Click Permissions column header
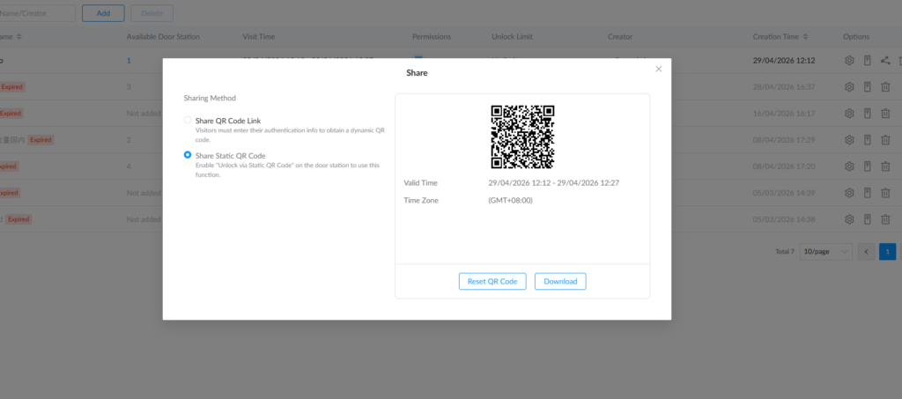902x399 pixels. click(432, 37)
